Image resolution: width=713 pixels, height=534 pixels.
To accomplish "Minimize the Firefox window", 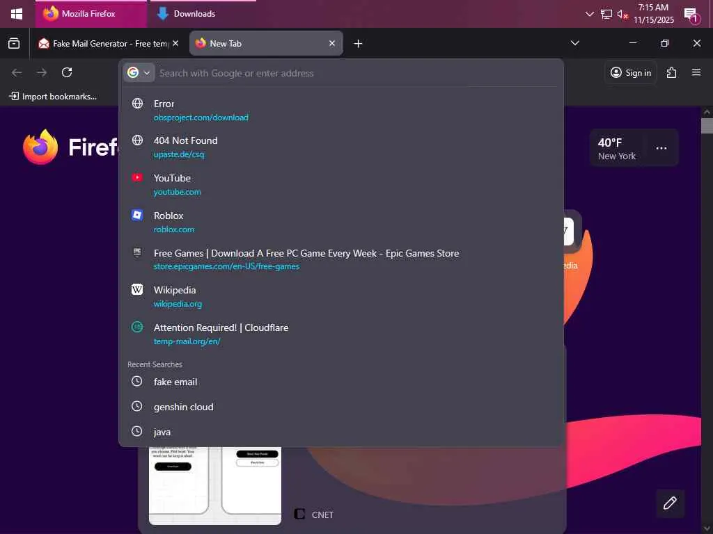I will click(632, 43).
